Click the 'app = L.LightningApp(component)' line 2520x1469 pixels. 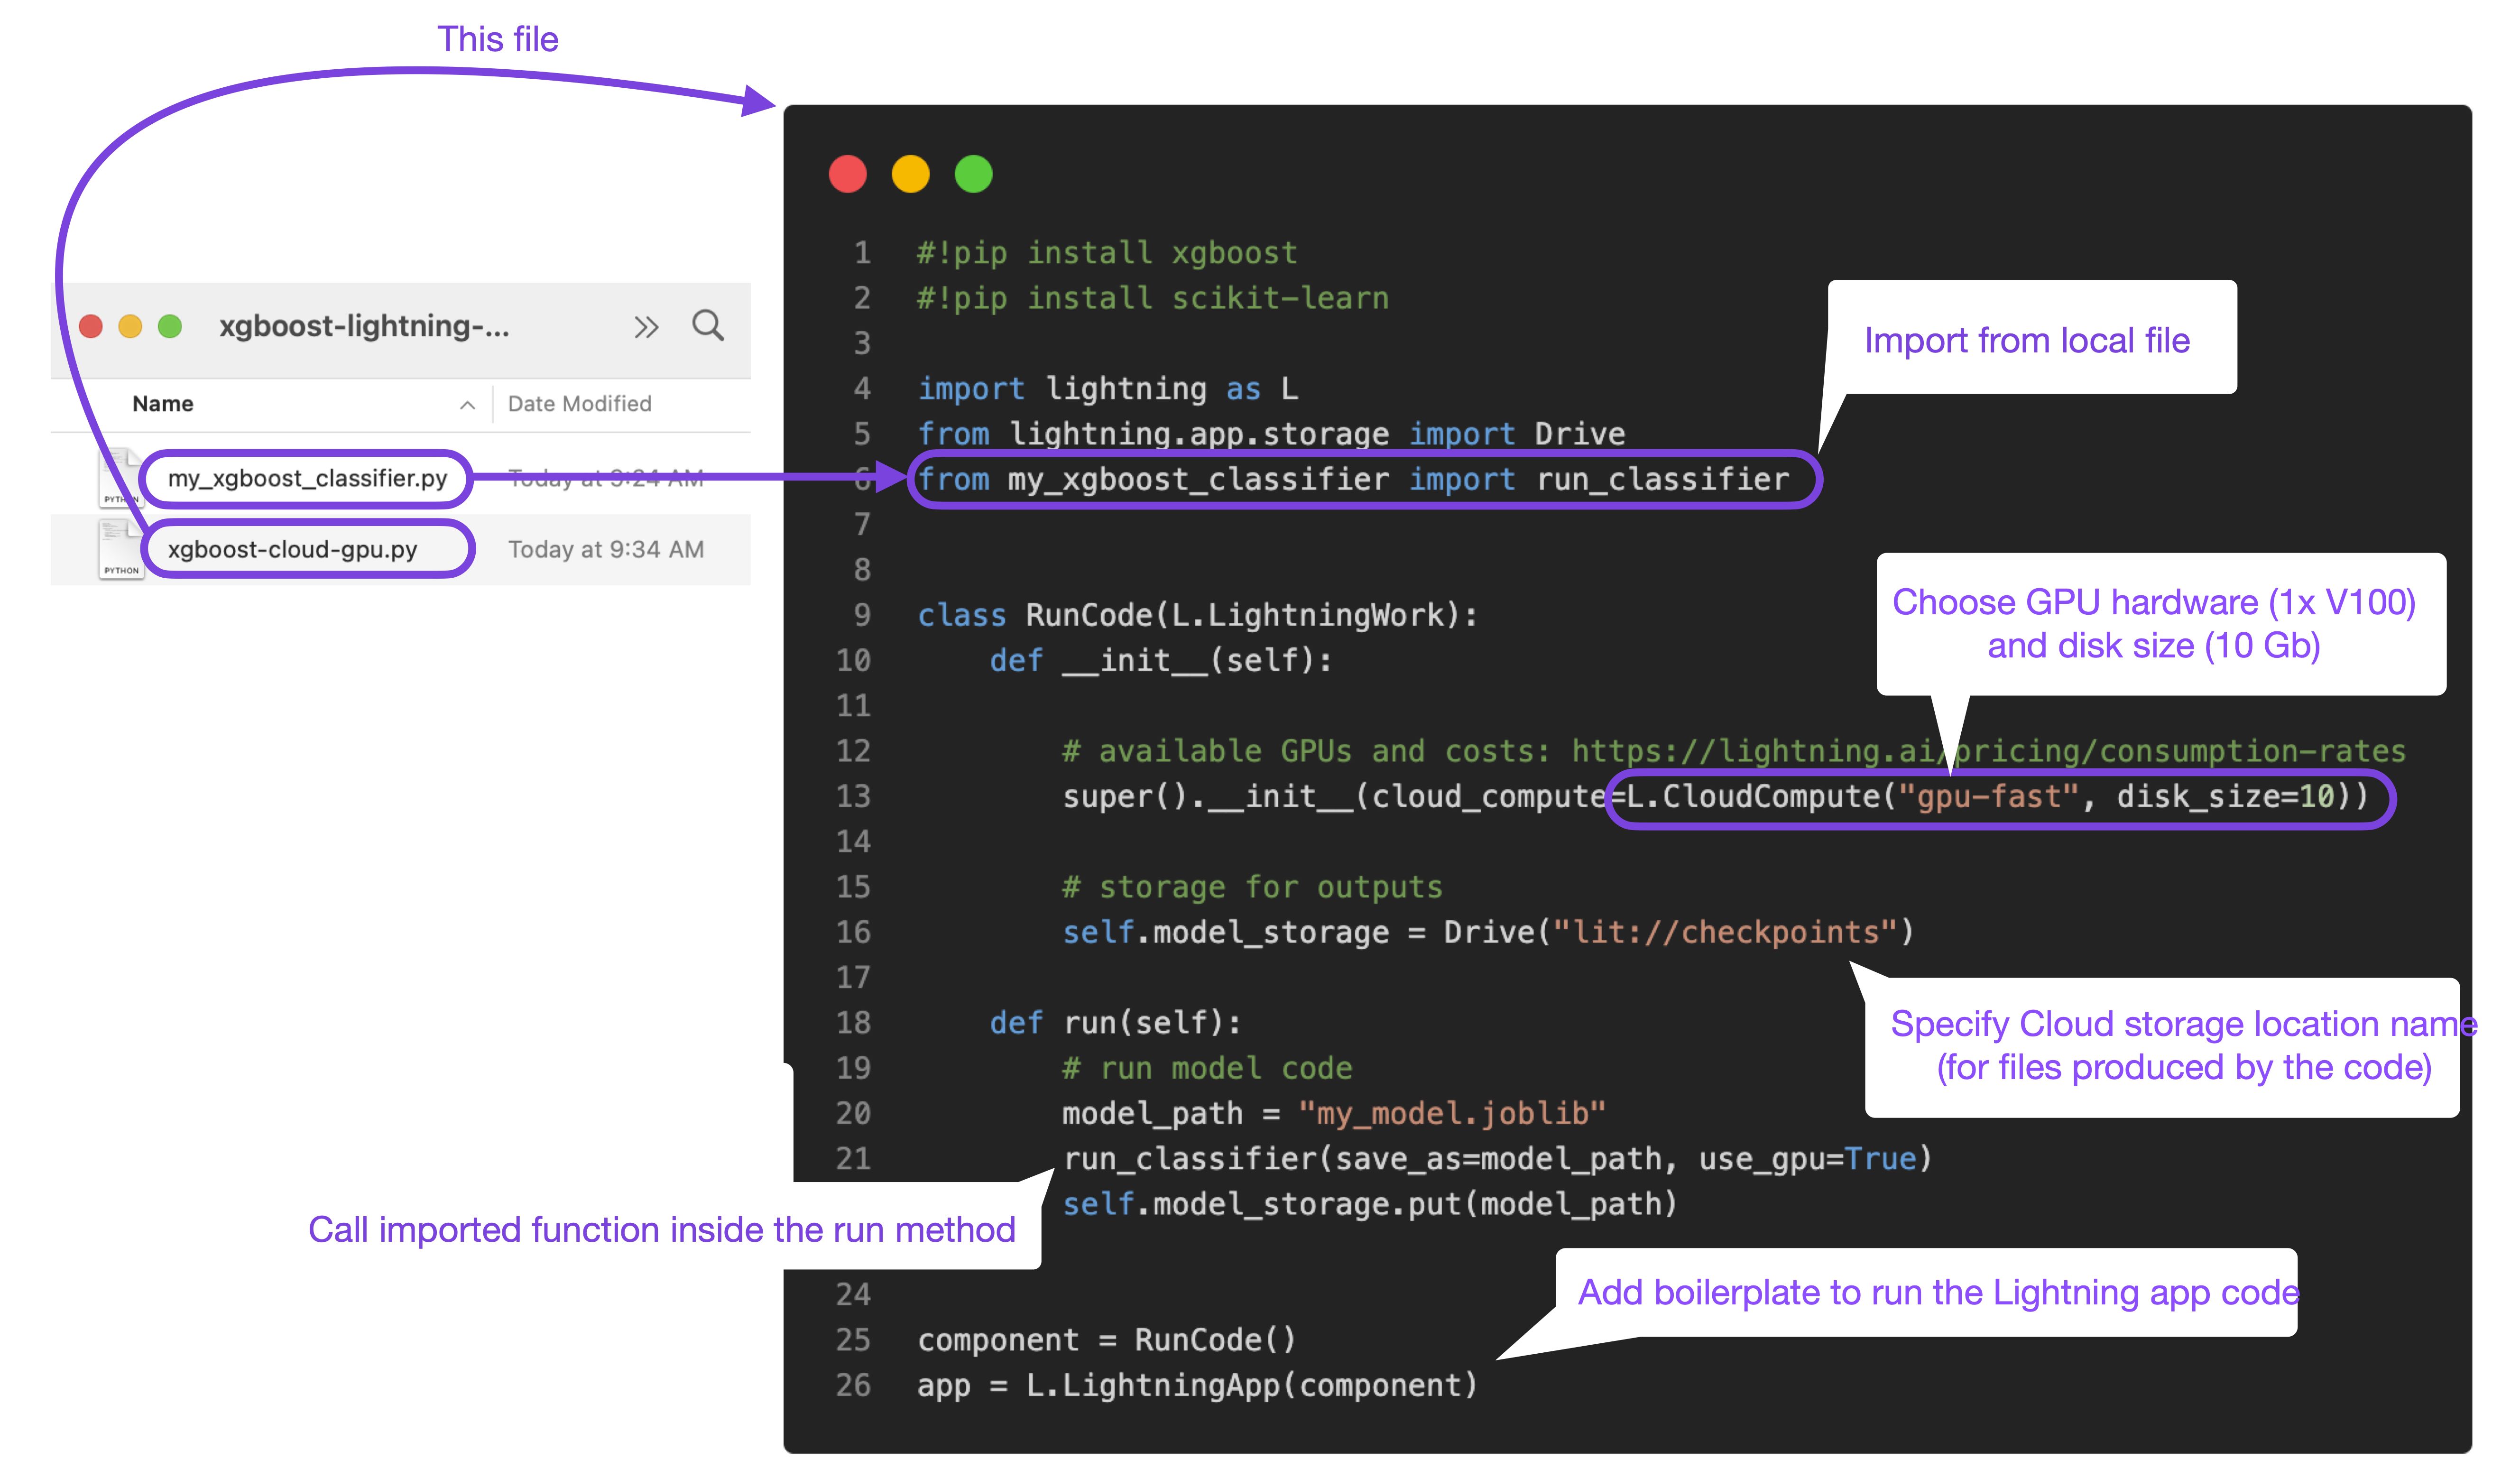click(x=1198, y=1385)
